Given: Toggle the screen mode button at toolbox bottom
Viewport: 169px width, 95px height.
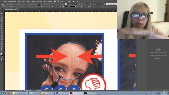Looking at the screenshot, I should [x=2, y=61].
